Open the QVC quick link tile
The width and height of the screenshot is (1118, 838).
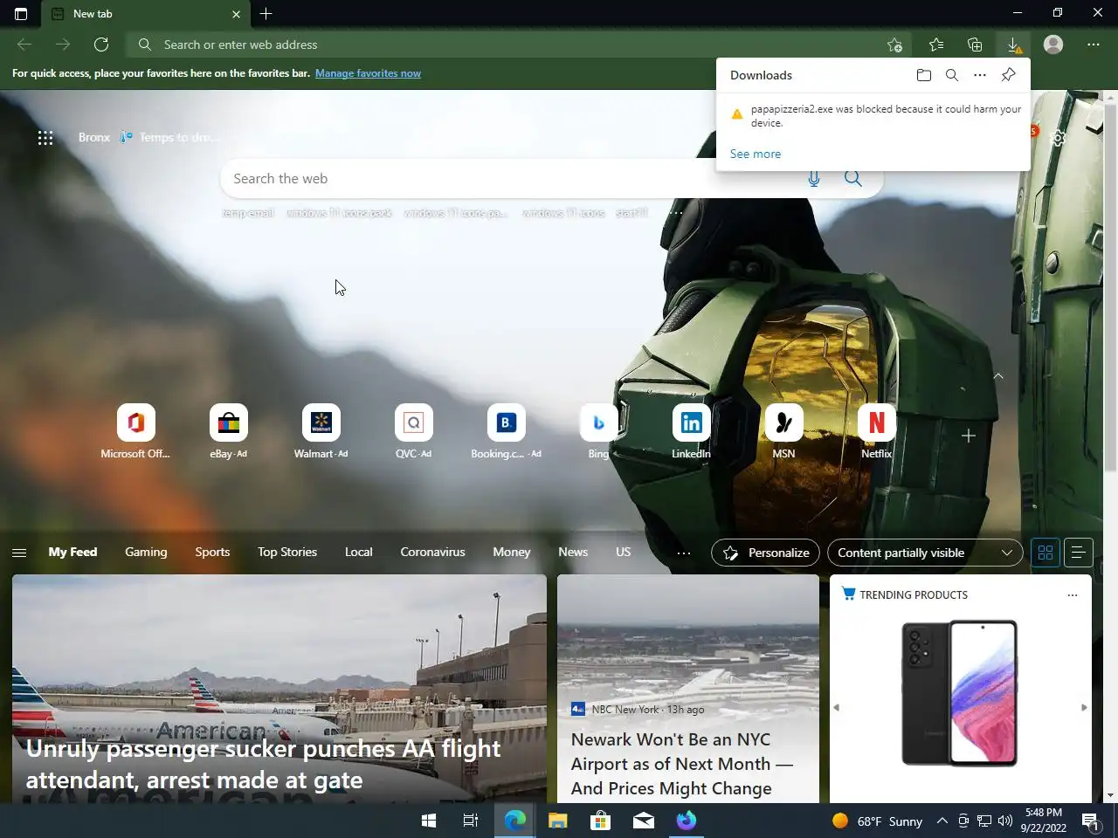(x=413, y=432)
